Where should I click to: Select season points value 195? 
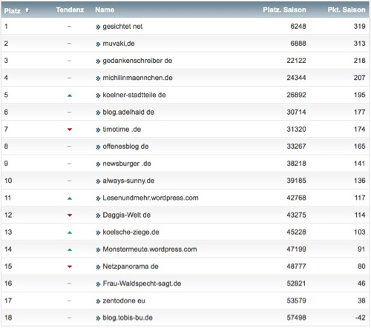(x=359, y=95)
